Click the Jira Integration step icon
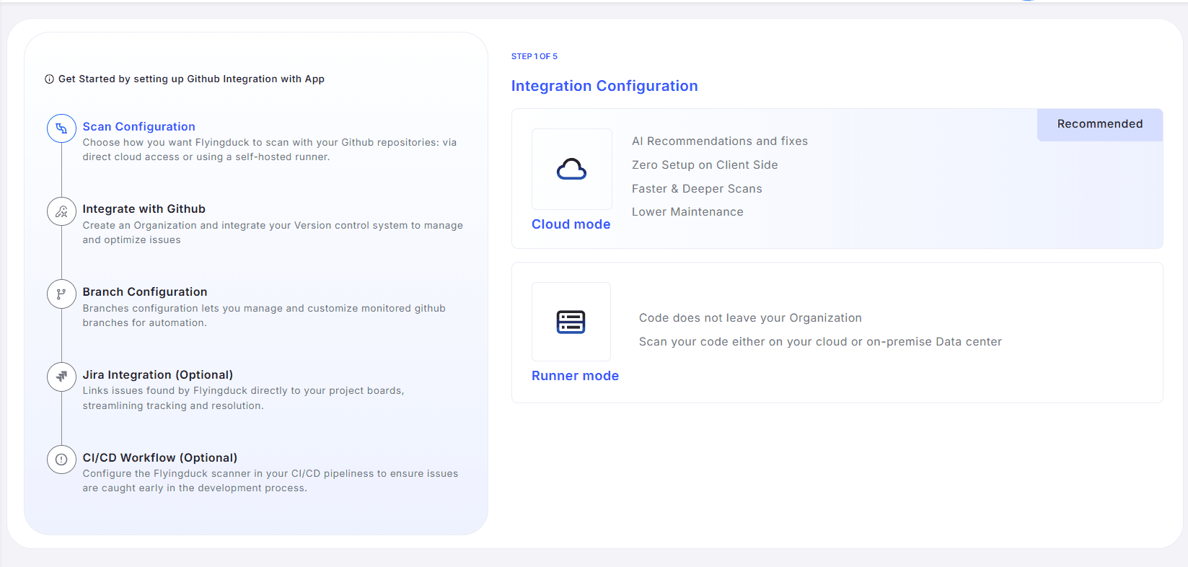The image size is (1188, 567). [61, 377]
